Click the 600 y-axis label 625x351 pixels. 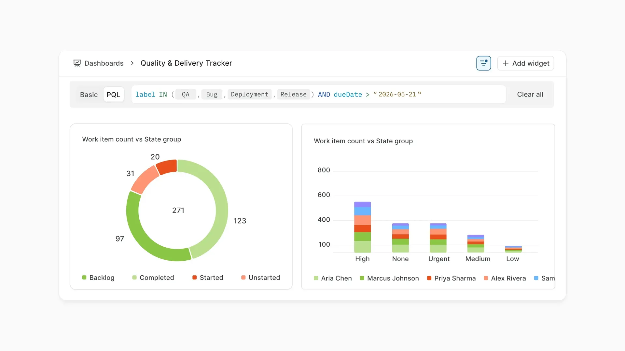pos(324,195)
